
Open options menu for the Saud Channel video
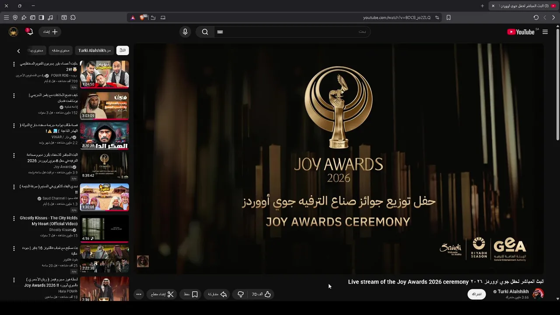click(x=14, y=187)
